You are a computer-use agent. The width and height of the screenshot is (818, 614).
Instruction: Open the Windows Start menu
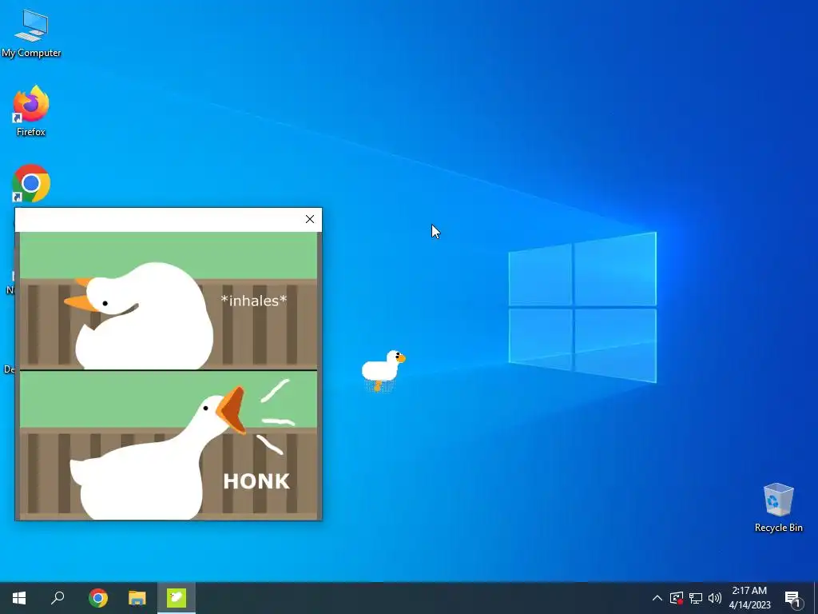pyautogui.click(x=19, y=598)
